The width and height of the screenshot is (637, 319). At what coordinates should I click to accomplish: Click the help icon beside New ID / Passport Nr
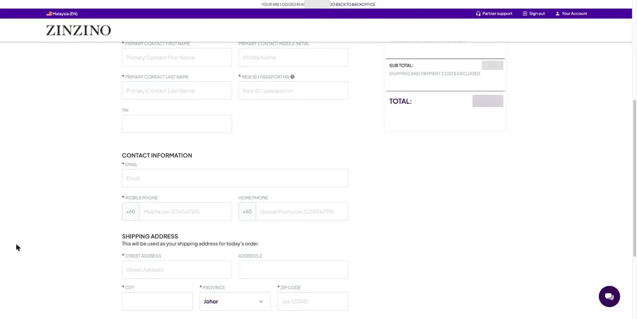point(292,77)
